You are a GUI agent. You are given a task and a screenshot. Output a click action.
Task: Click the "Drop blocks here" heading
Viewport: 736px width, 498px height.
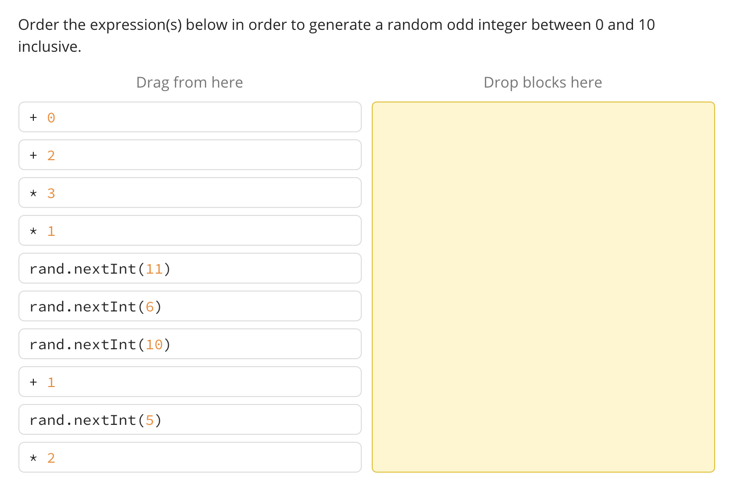[542, 82]
